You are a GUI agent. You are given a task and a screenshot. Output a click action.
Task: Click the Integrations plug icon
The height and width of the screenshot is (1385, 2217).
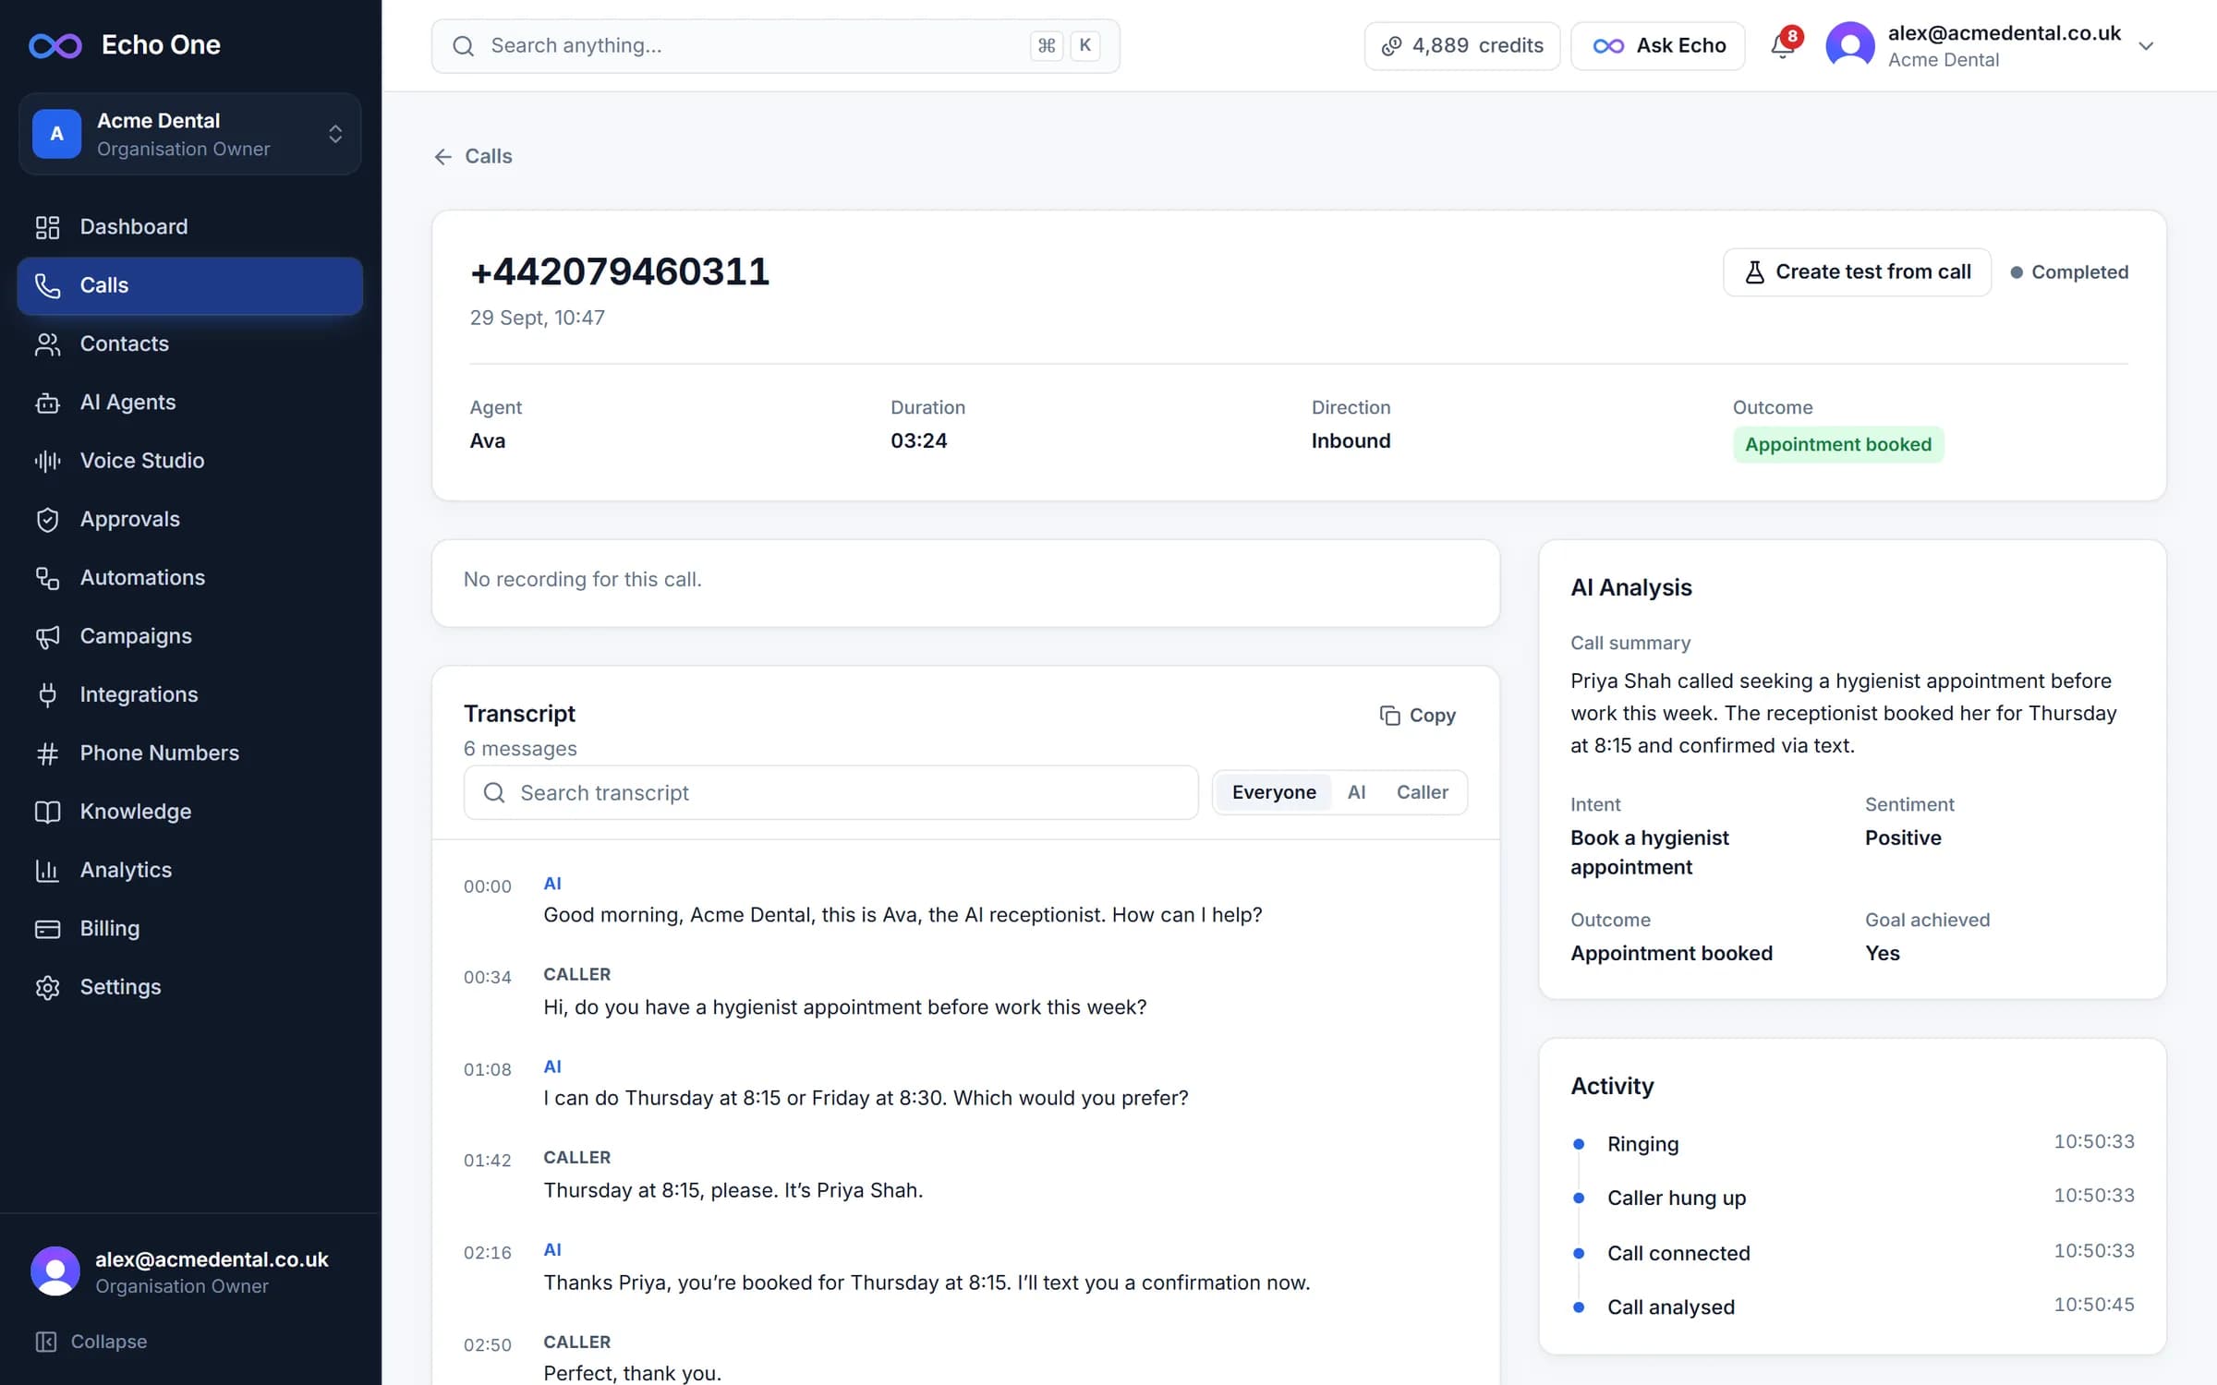[47, 695]
